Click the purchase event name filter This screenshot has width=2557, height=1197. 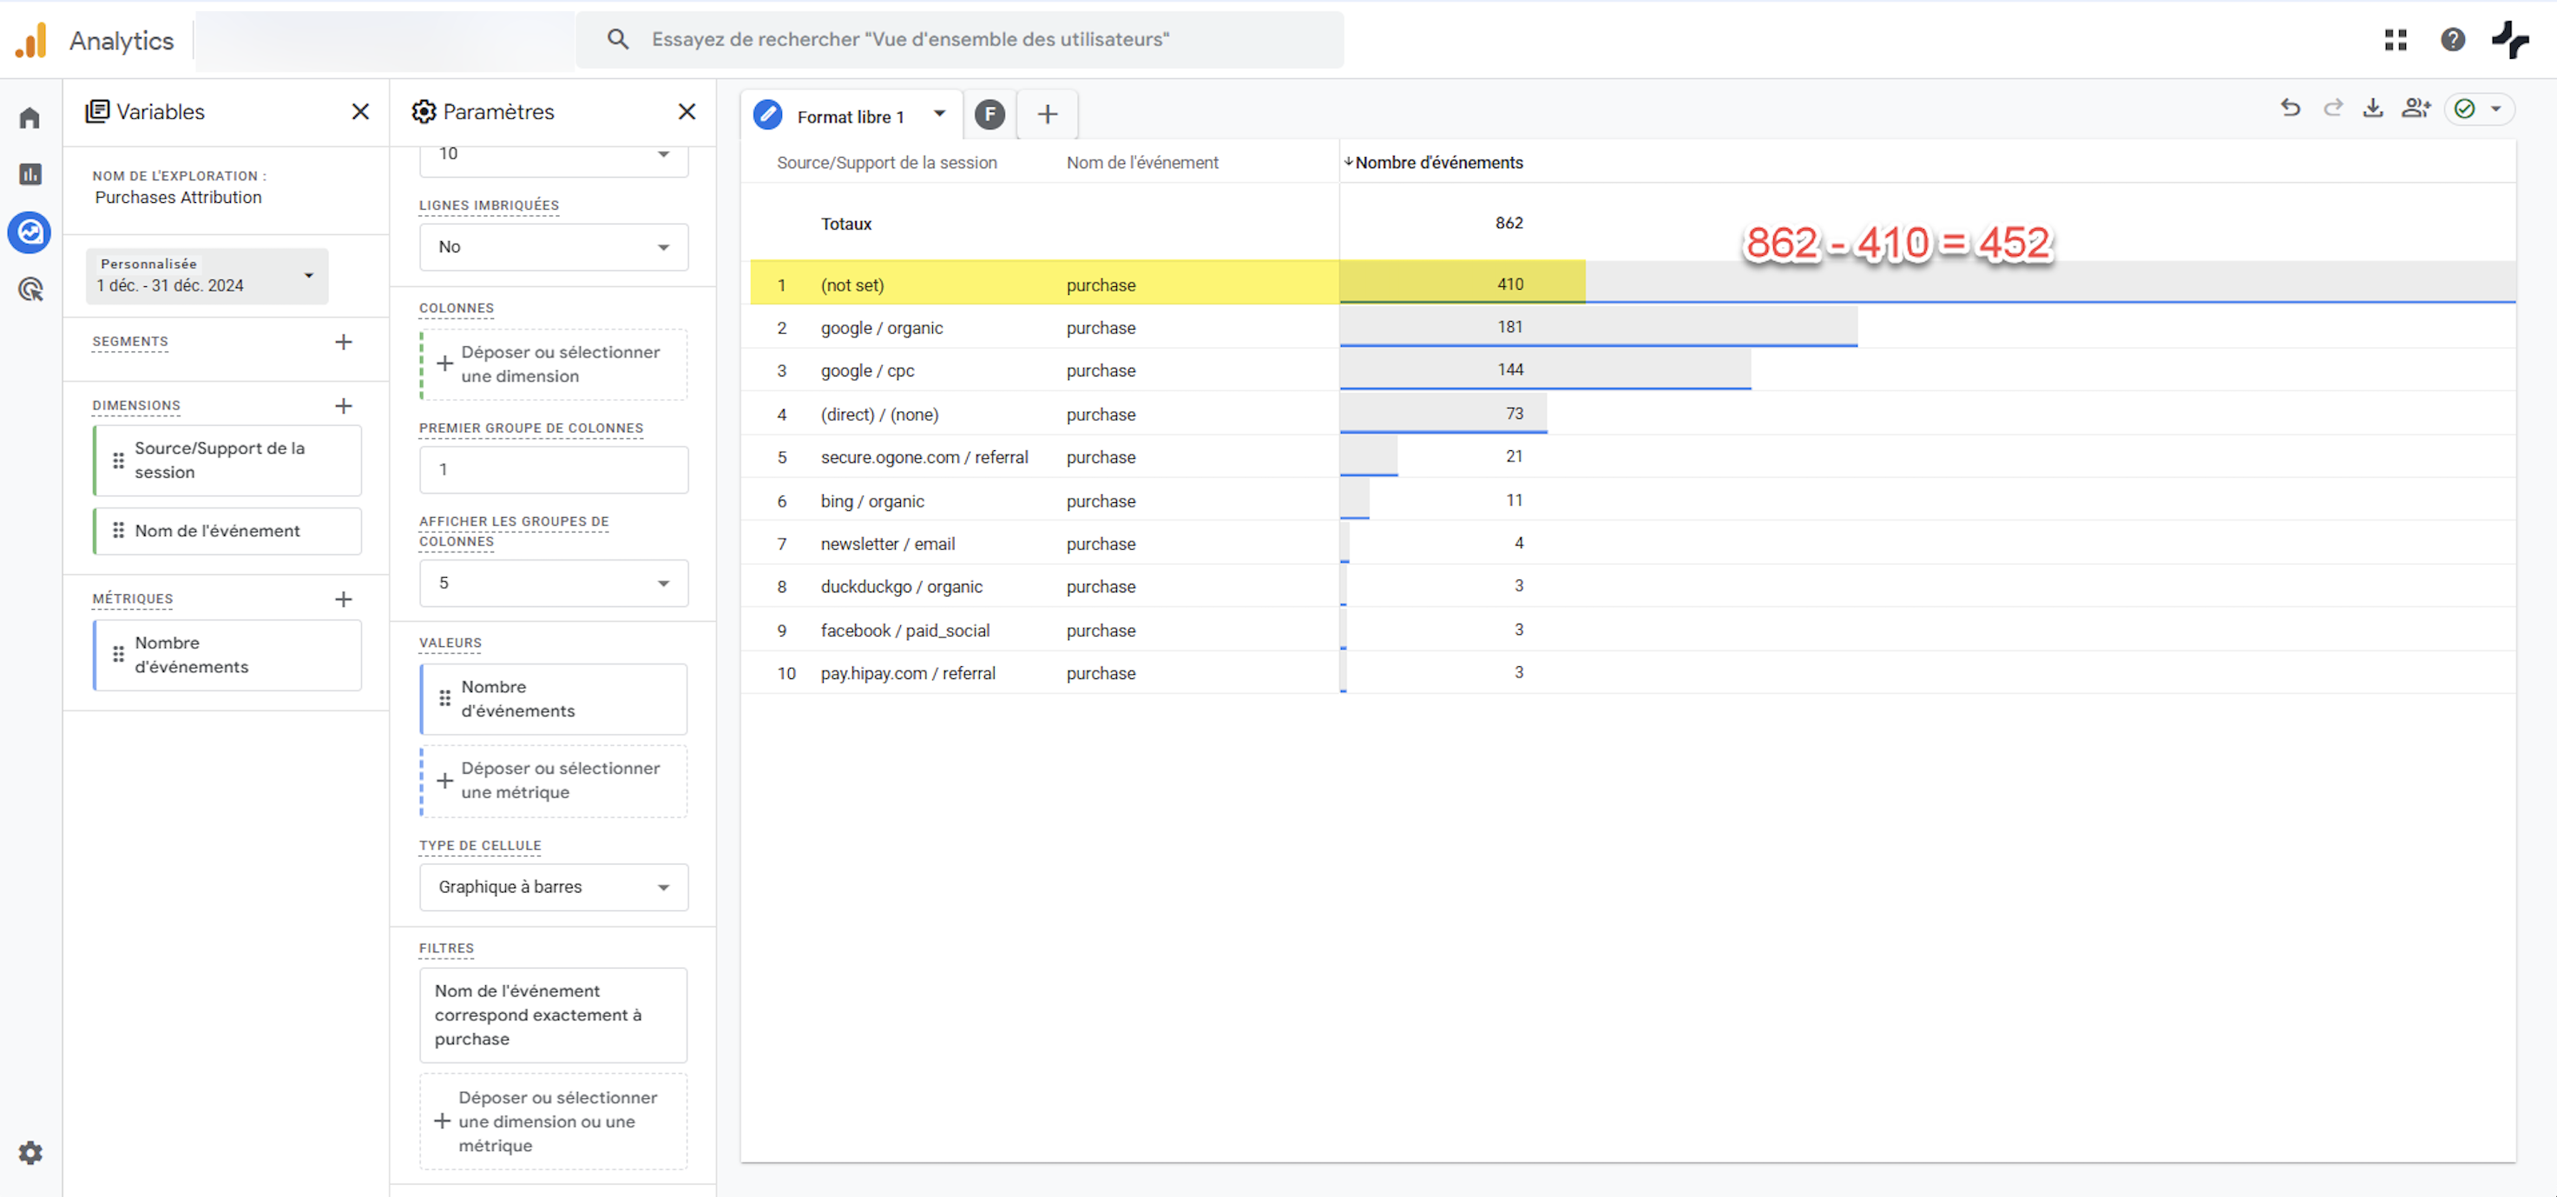553,1015
